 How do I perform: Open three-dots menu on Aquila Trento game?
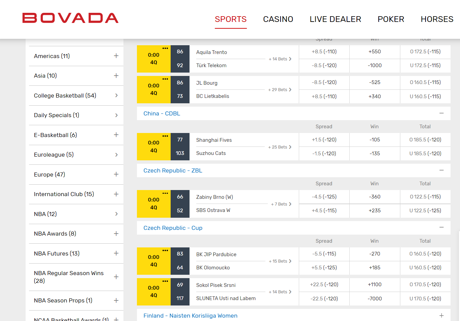click(x=165, y=48)
